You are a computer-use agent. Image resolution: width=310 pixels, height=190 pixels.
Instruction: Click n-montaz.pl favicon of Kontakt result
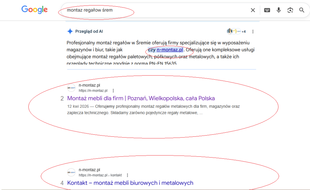click(x=71, y=172)
